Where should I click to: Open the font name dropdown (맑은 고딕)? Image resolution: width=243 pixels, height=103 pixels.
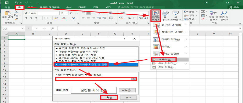tap(58, 13)
